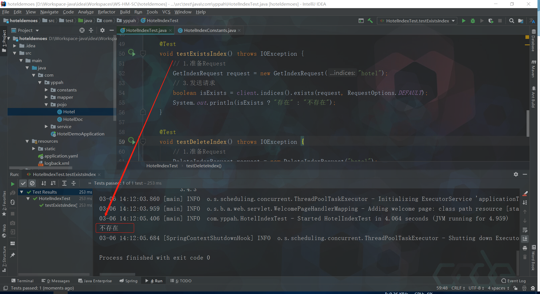Image resolution: width=540 pixels, height=294 pixels.
Task: Toggle show ignored tests
Action: pos(32,183)
